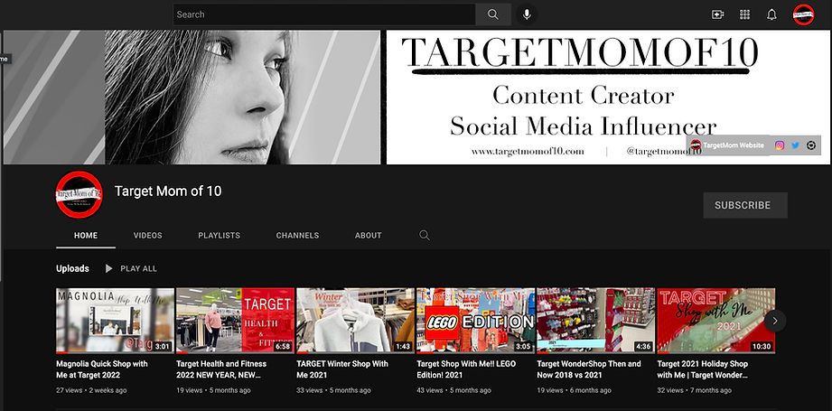Click title 'TARGET Winter Shop With Me 2021'
This screenshot has height=411, width=832.
coord(342,369)
